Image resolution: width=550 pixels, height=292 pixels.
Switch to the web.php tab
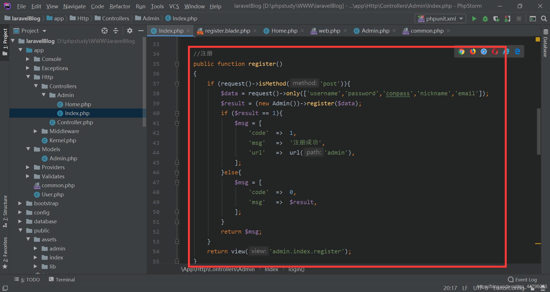point(329,31)
